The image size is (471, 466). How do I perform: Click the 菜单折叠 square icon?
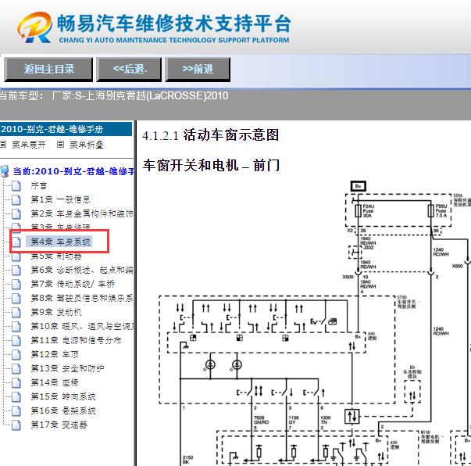(60, 145)
